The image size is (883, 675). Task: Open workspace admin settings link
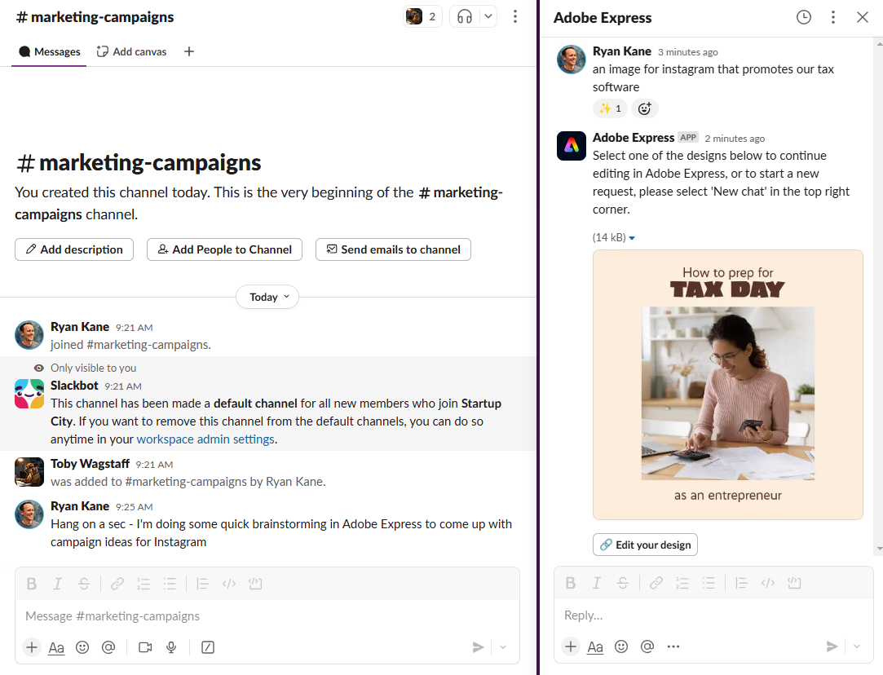click(205, 439)
